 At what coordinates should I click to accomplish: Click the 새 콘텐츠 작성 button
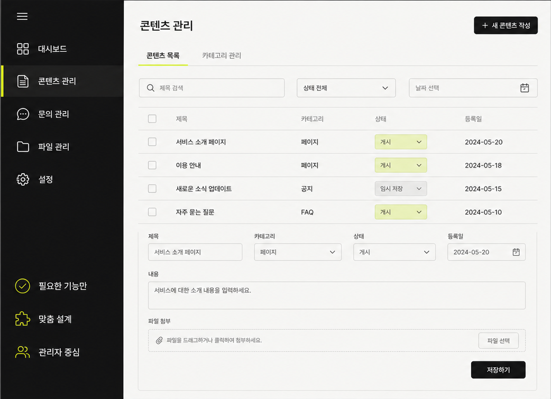click(x=506, y=25)
